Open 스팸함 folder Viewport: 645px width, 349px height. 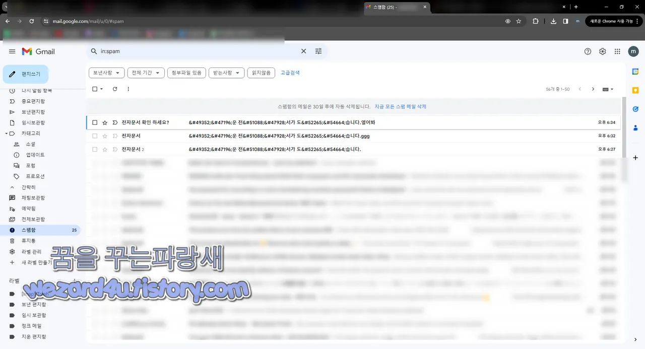(x=40, y=230)
